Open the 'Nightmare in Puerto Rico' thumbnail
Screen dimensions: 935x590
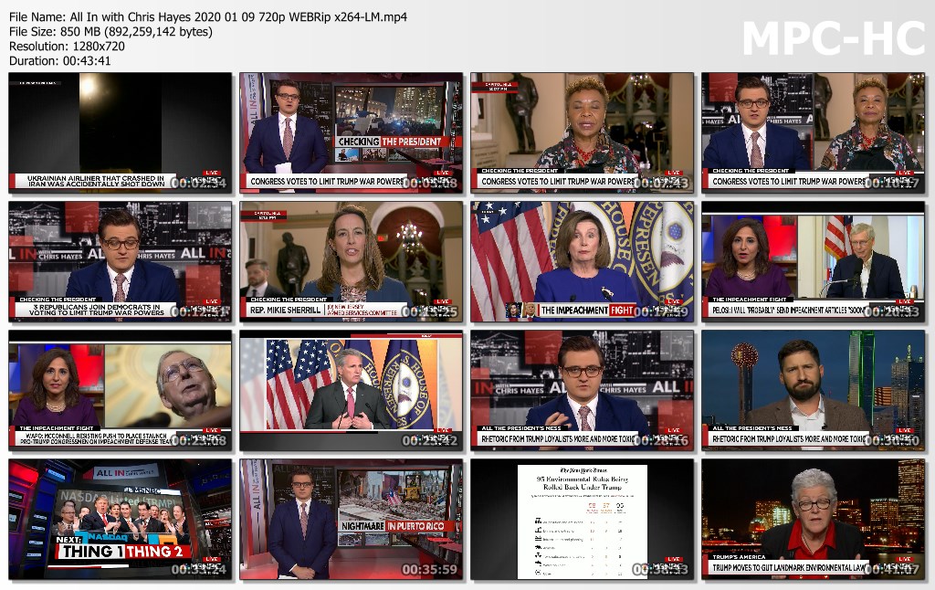tap(352, 520)
